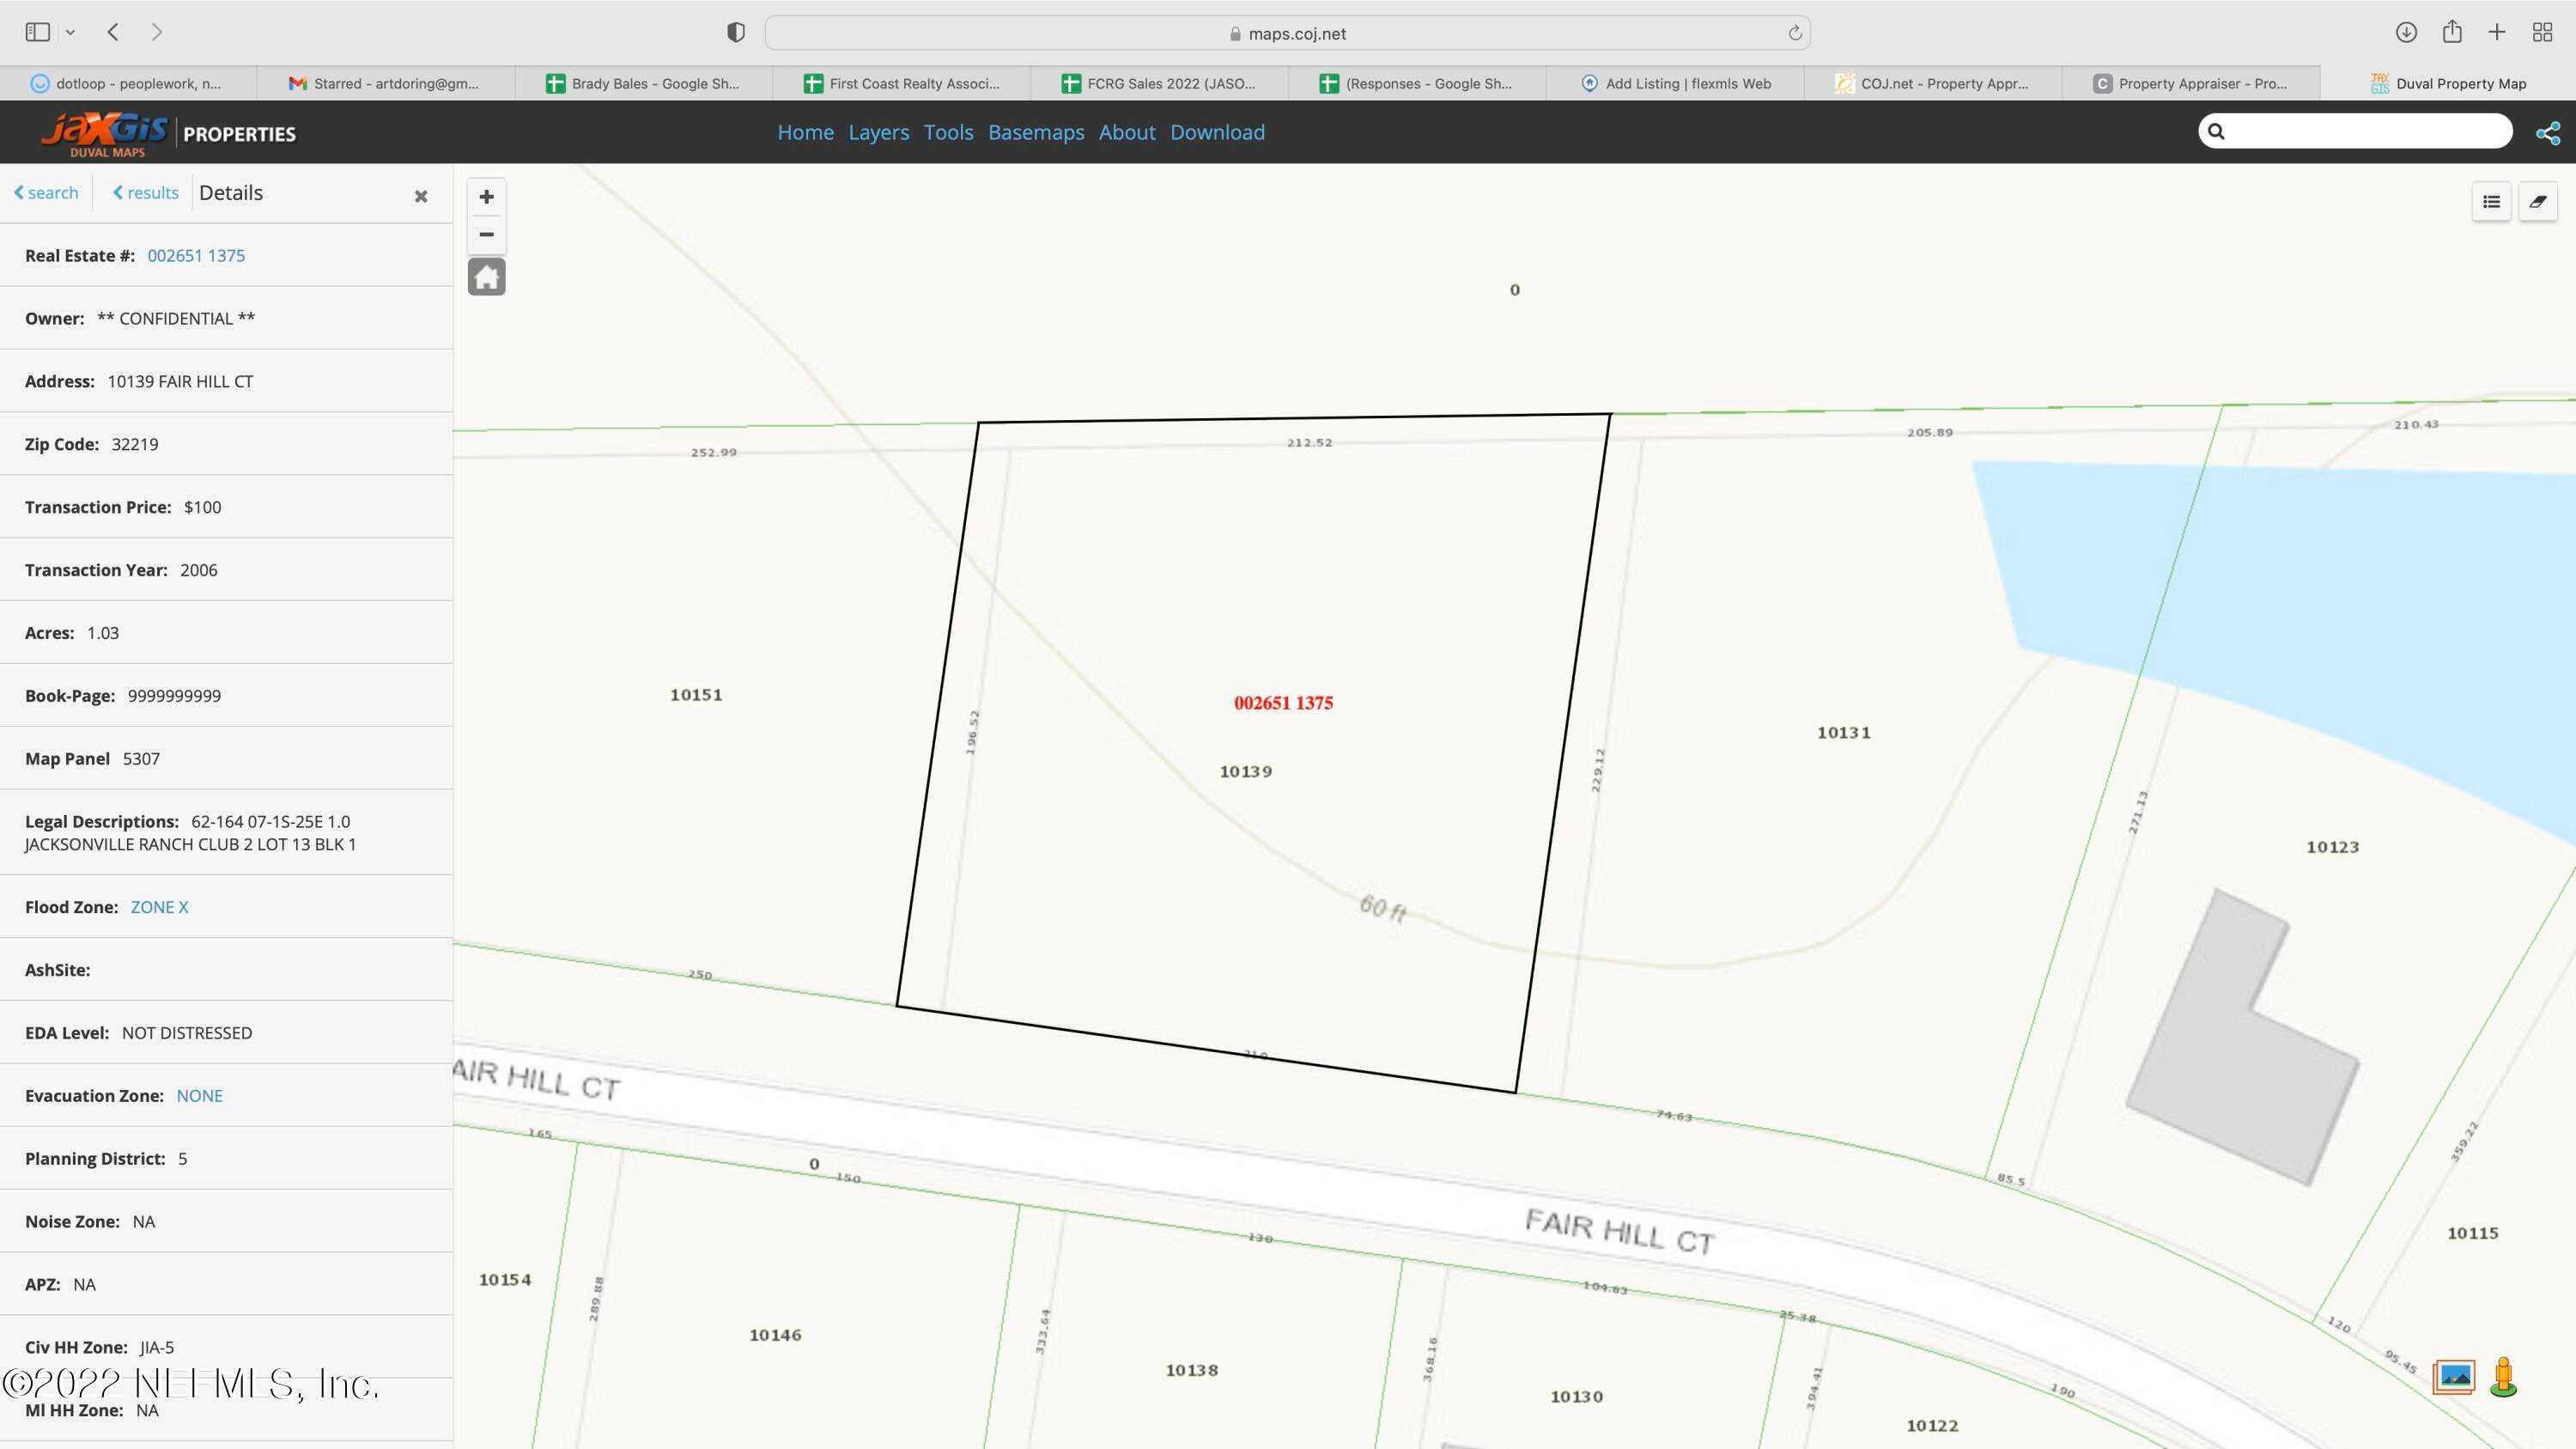Switch to Starred Gmail tab

(386, 83)
